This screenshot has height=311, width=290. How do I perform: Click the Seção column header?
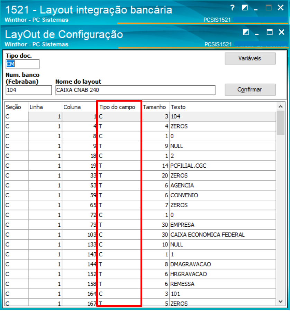pyautogui.click(x=16, y=107)
